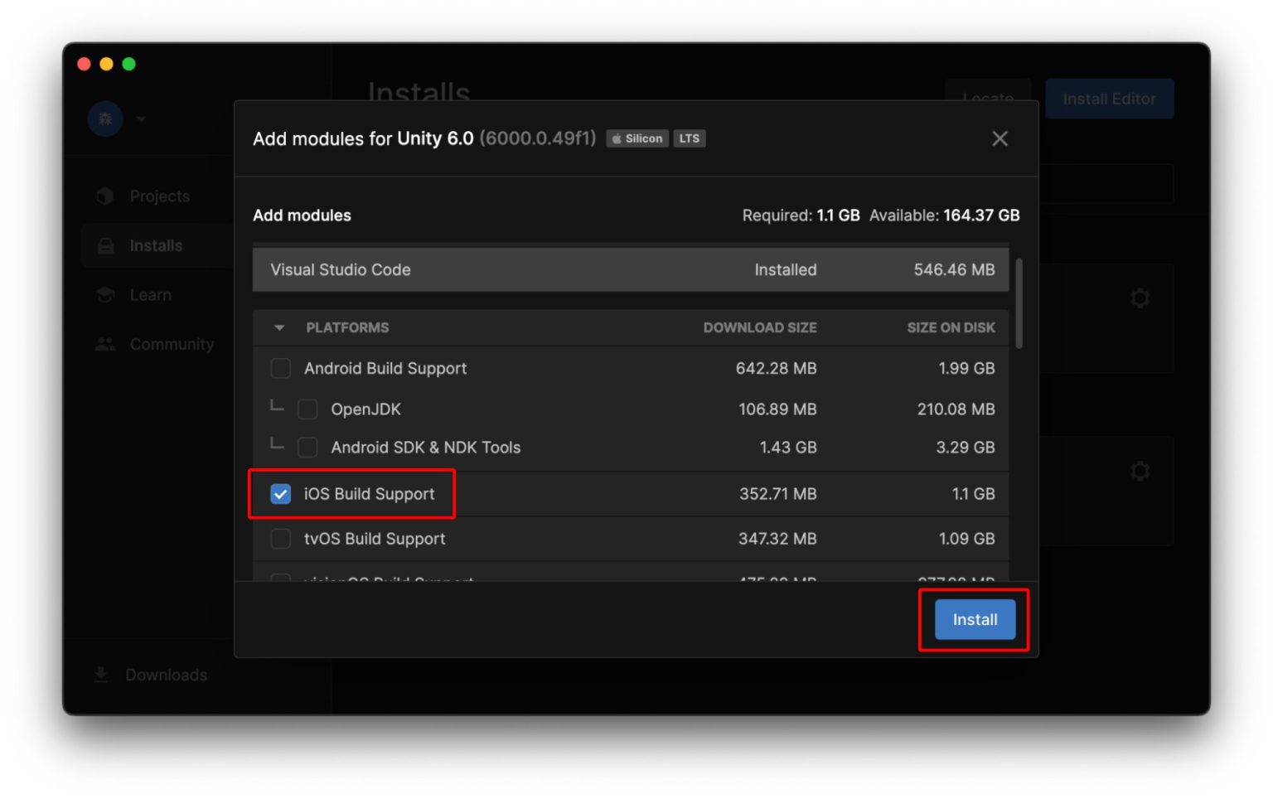Viewport: 1273px width, 799px height.
Task: Collapse the Platforms section triangle
Action: point(279,328)
